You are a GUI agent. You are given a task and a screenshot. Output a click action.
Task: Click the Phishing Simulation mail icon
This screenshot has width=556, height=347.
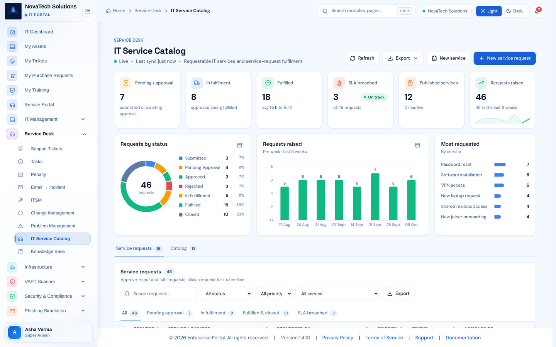coord(12,311)
